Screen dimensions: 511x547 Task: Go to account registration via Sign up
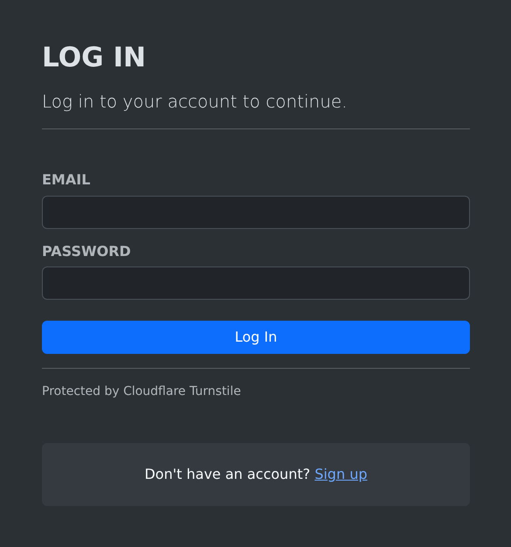pos(341,474)
